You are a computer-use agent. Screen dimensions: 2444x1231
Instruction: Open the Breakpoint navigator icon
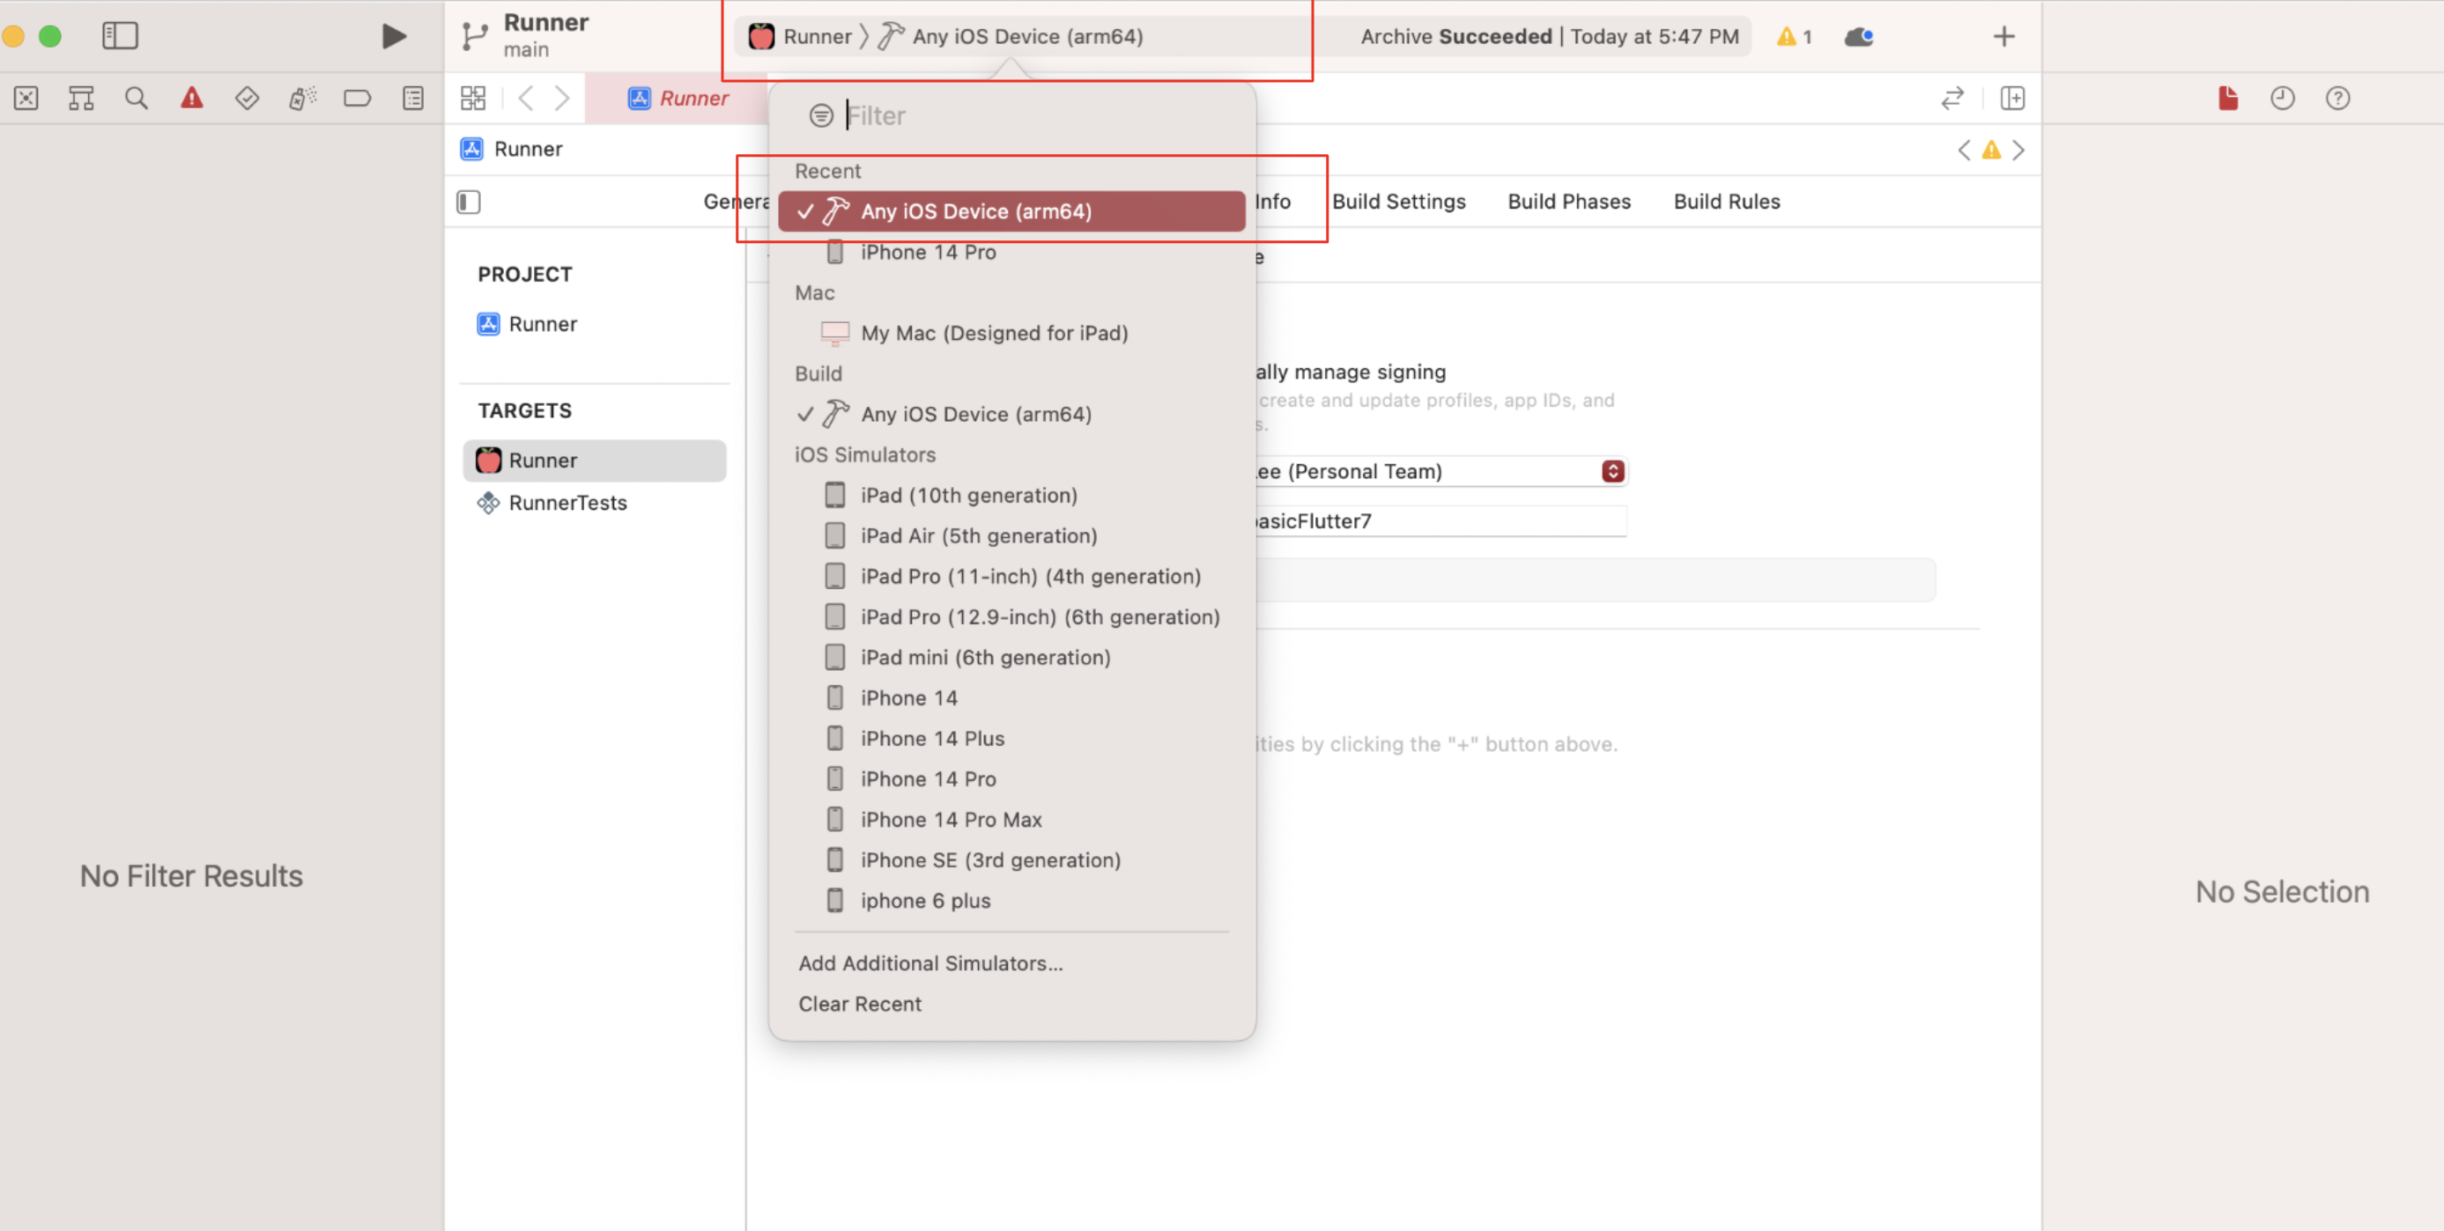pos(357,98)
